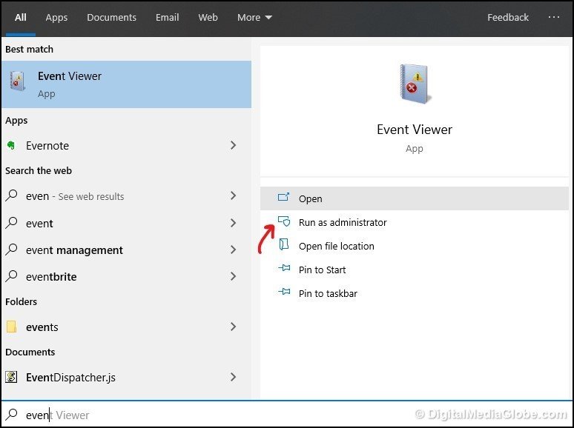
Task: Click the magnifier icon in the search box
Action: point(11,415)
